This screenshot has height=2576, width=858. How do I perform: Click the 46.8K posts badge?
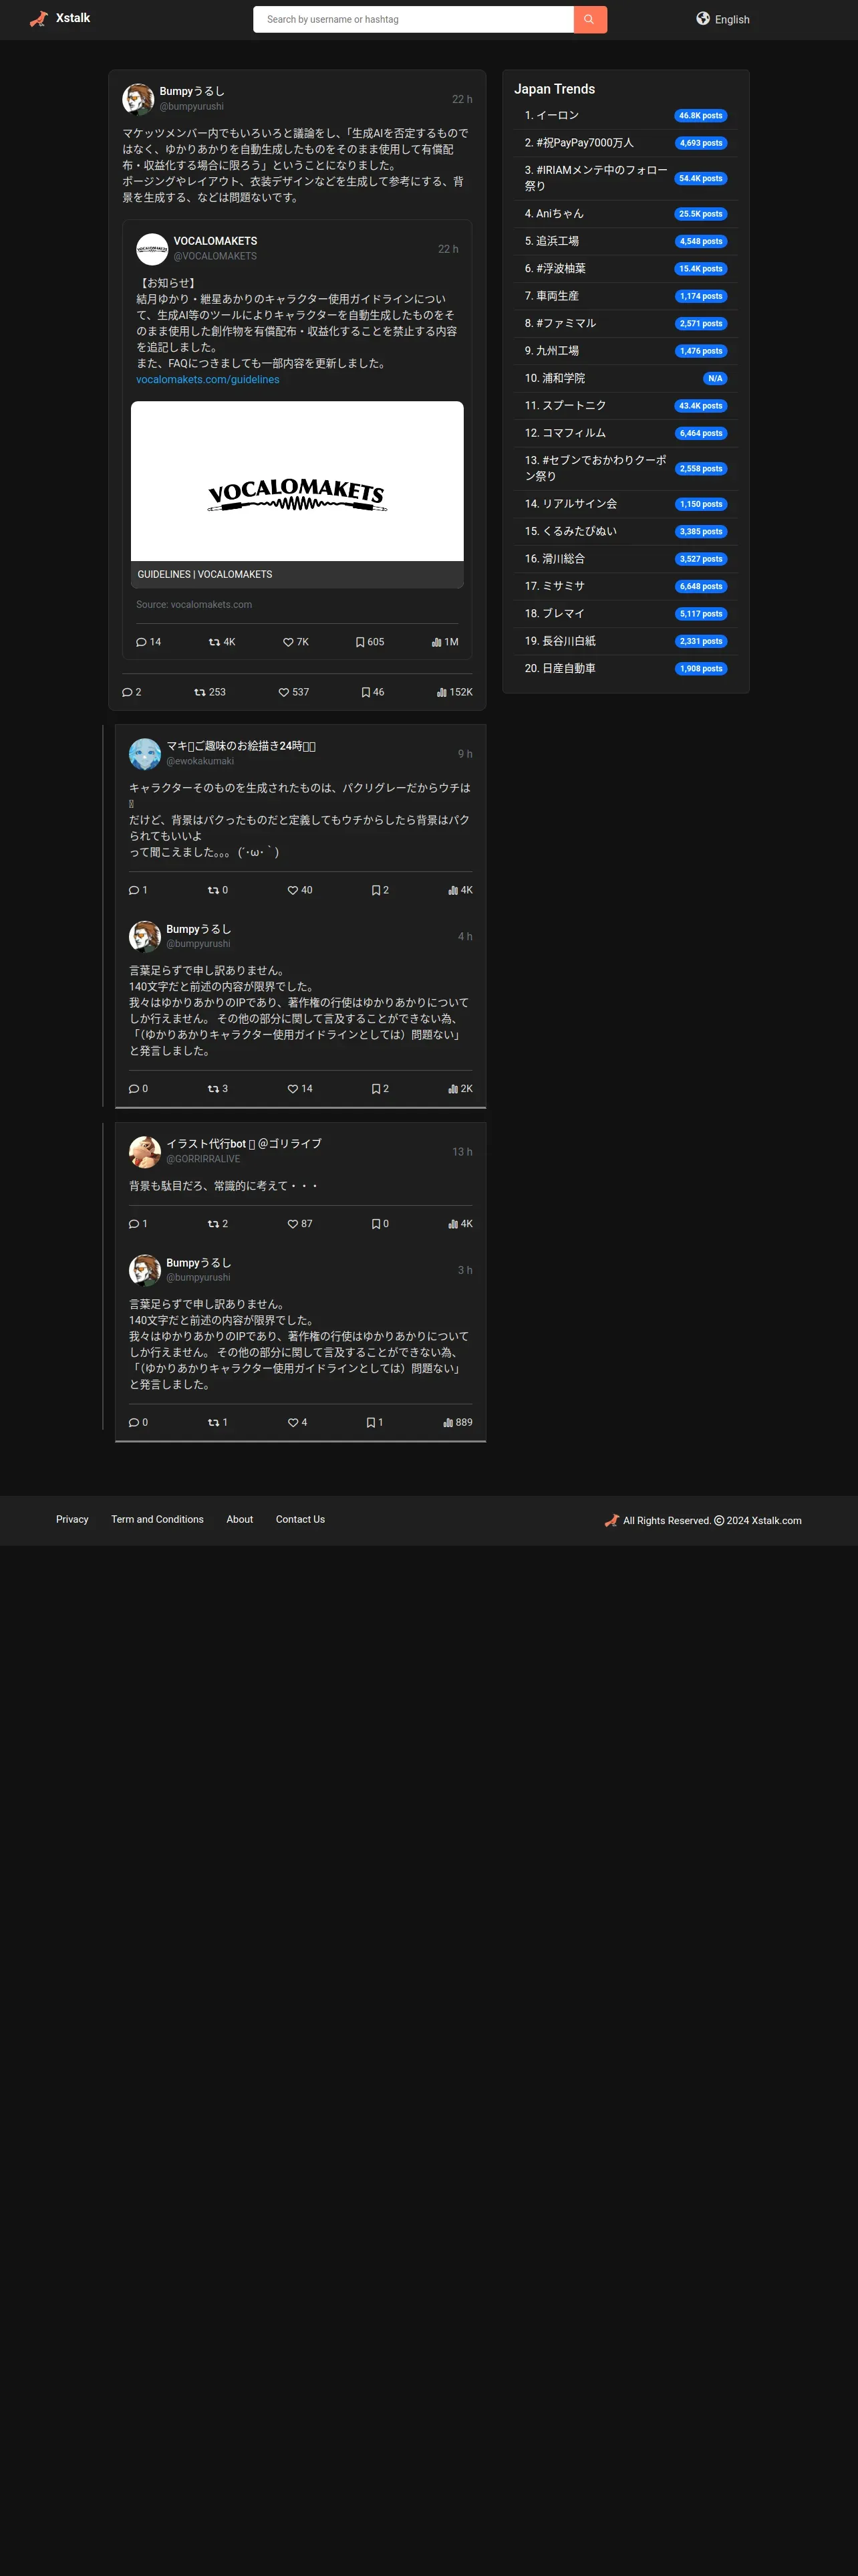[700, 116]
